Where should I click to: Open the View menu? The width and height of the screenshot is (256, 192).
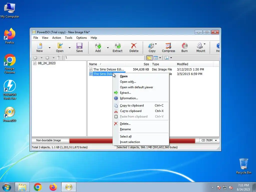45,38
